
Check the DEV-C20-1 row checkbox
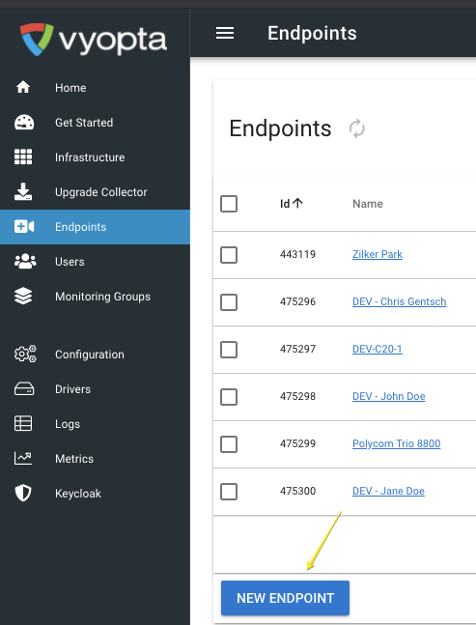229,350
